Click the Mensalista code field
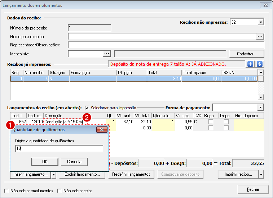Screen dimensions: 273x198 pyautogui.click(x=86, y=54)
